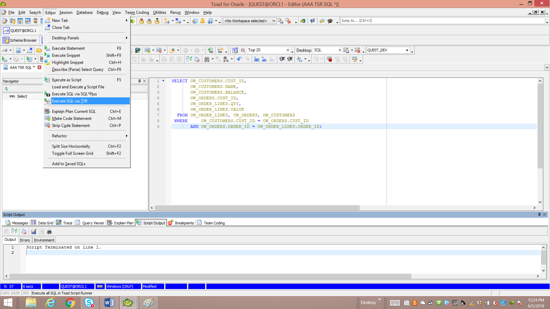This screenshot has width=550, height=309.
Task: Switch to the Errors sub-tab
Action: pos(25,240)
